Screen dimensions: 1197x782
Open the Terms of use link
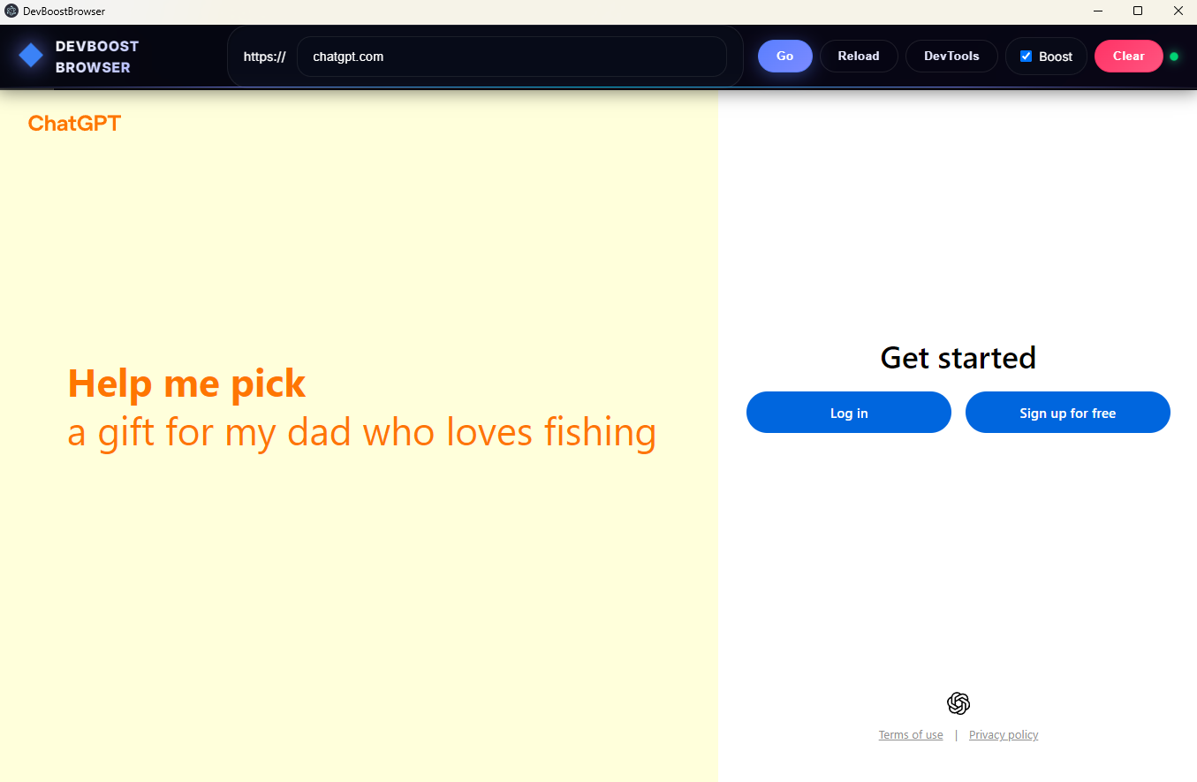click(911, 735)
